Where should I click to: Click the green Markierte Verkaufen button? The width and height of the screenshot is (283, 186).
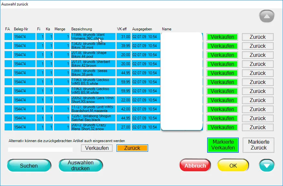[222, 145]
